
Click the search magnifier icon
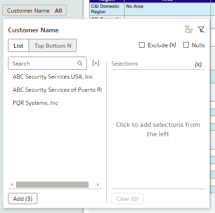pos(80,63)
